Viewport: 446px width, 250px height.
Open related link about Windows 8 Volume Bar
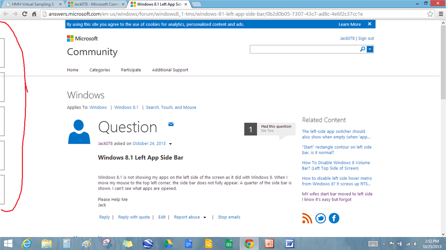click(x=336, y=165)
